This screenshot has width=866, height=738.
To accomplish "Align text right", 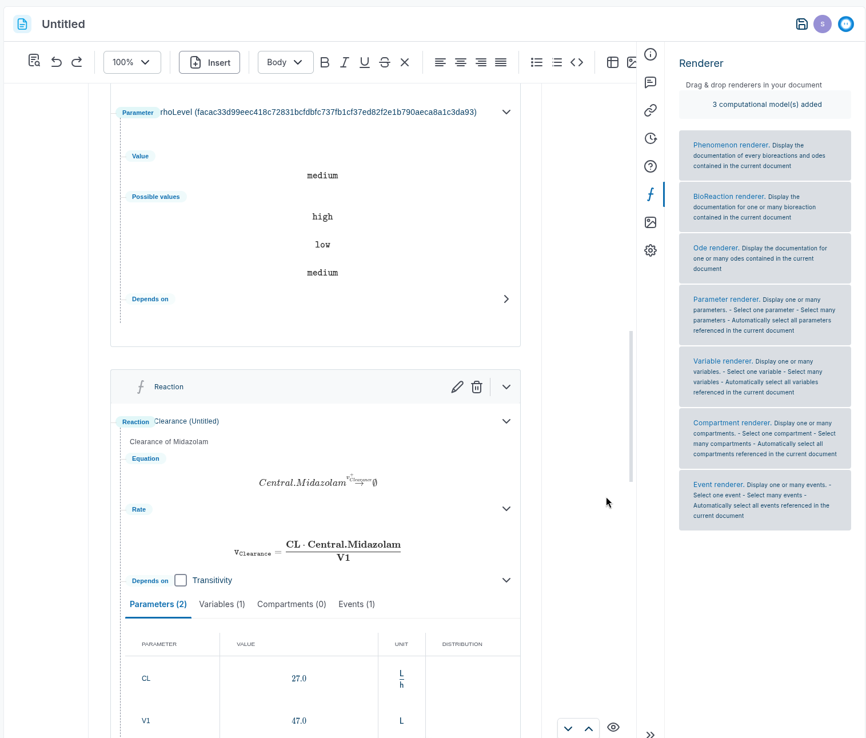I will (x=481, y=62).
